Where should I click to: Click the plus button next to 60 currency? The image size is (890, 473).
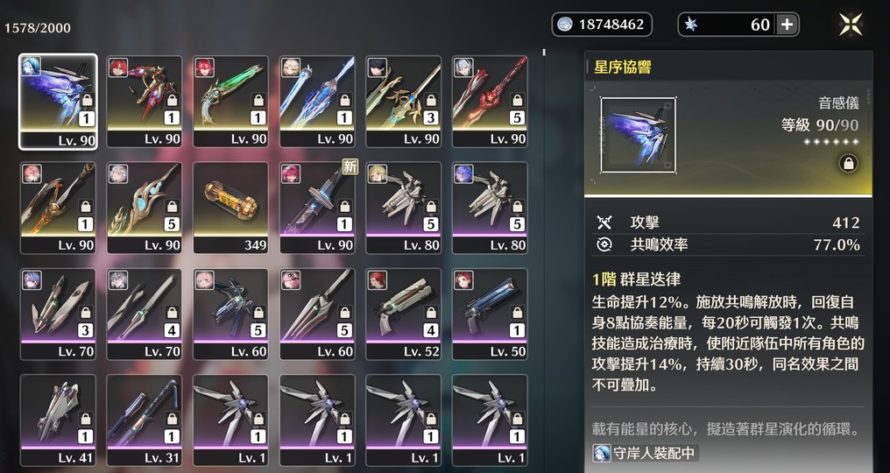click(x=788, y=25)
